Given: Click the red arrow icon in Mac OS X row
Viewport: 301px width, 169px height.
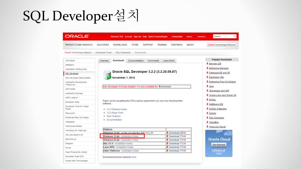Looking at the screenshot, I should point(167,143).
